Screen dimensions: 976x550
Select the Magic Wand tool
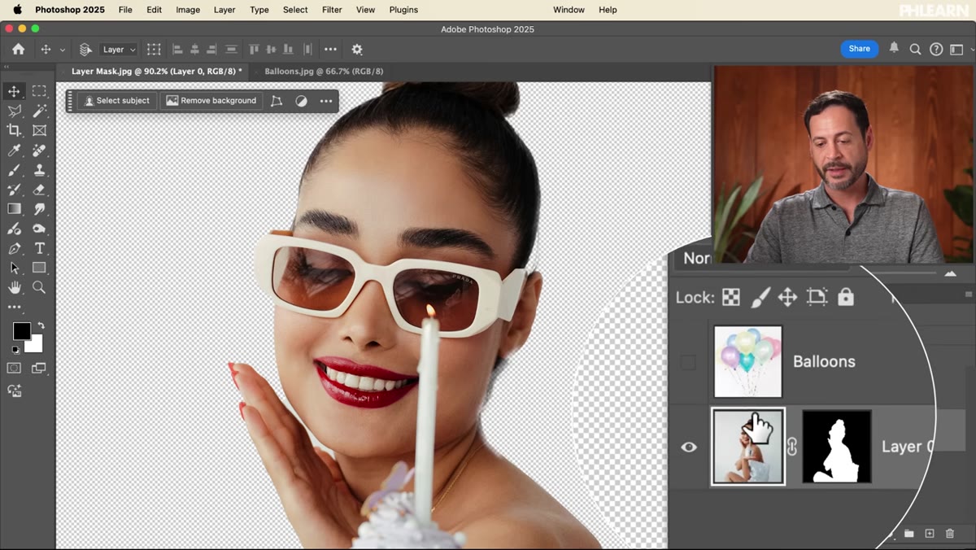point(39,111)
